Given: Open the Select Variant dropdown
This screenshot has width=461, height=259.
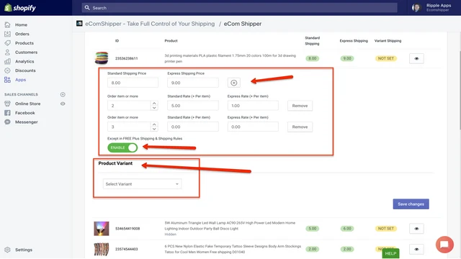Looking at the screenshot, I should pyautogui.click(x=142, y=184).
